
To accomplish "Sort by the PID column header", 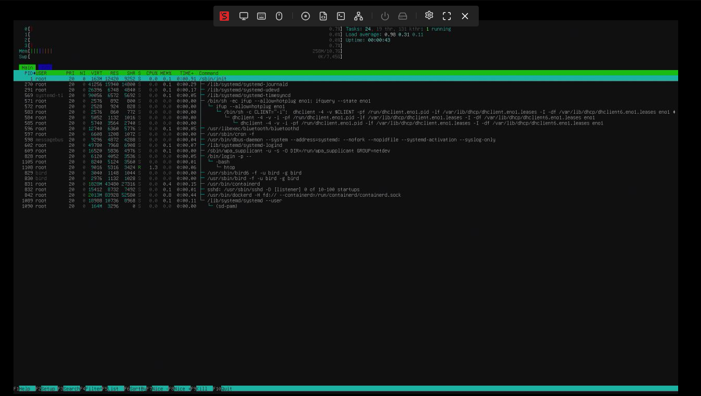I will [x=28, y=73].
